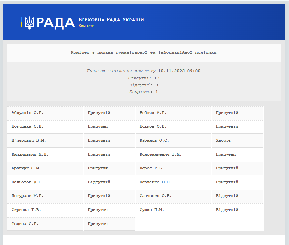Image resolution: width=289 pixels, height=245 pixels.
Task: Select the name Лерос Г.Б.
Action: coord(151,168)
